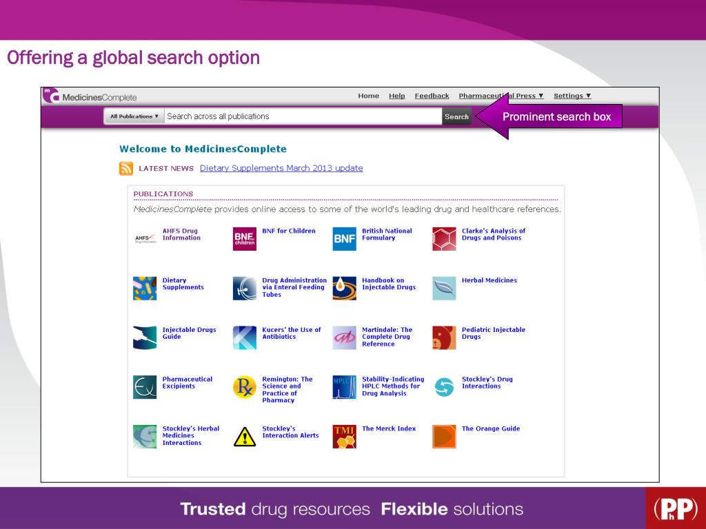Select The Merck Index link
706x529 pixels.
[389, 428]
